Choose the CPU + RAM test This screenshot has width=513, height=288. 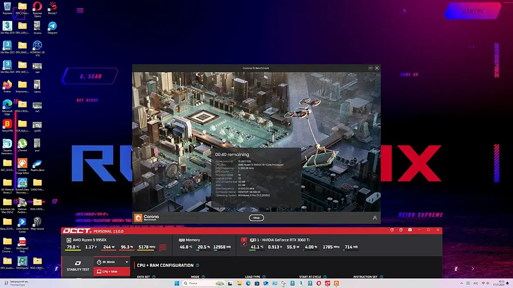112,272
